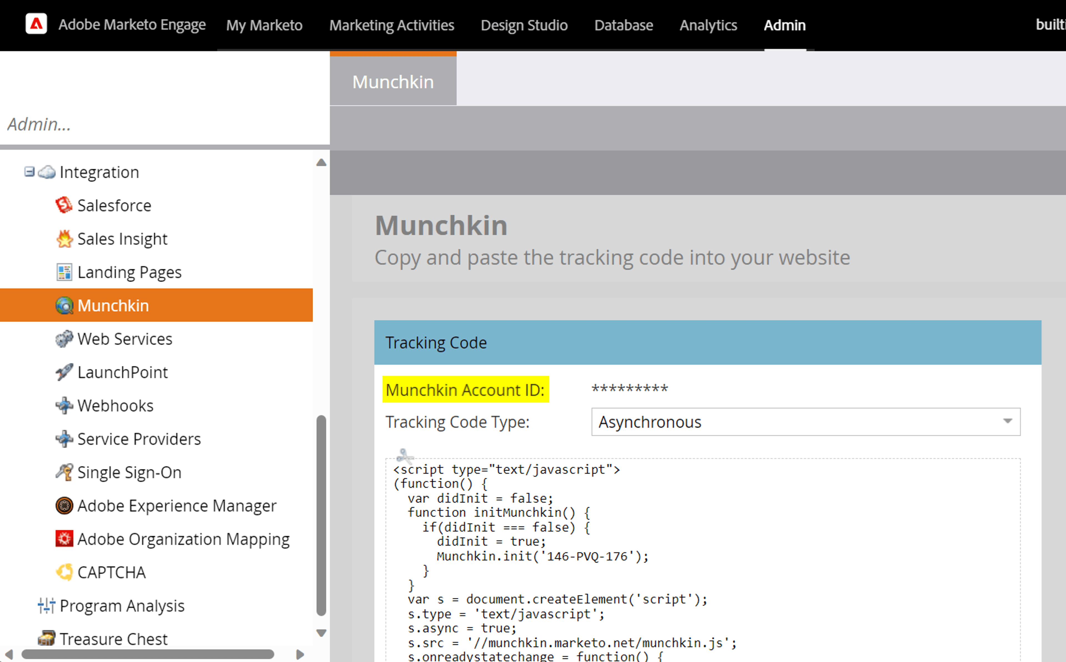Click the CAPTCHA icon
1066x662 pixels.
pos(64,572)
